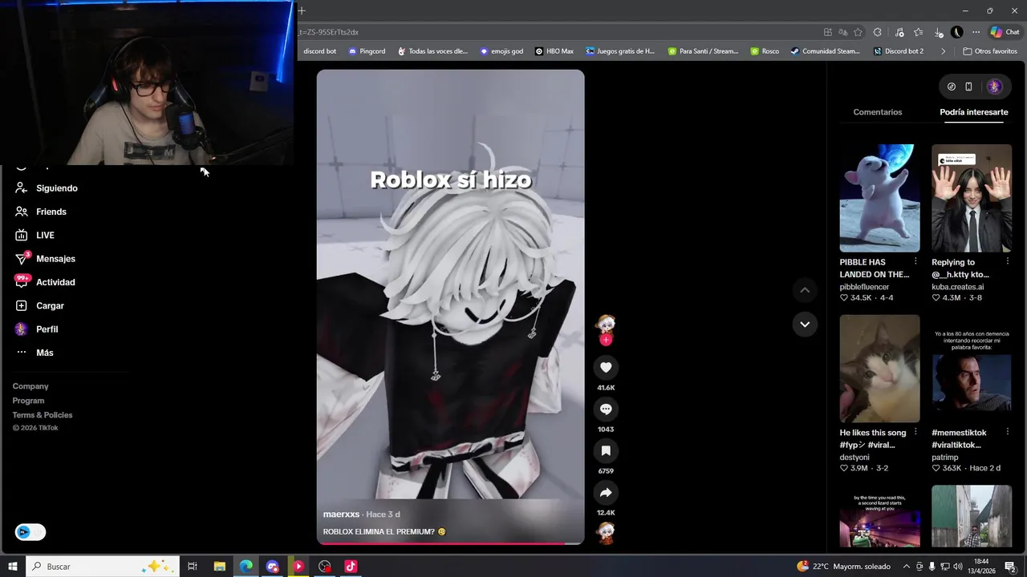Click the destyoni author name
The image size is (1027, 577).
pyautogui.click(x=854, y=458)
